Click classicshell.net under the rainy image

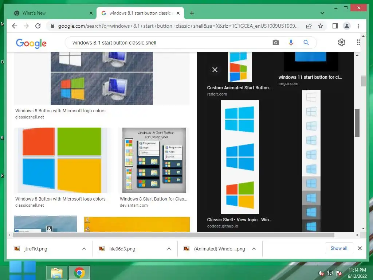(30, 117)
